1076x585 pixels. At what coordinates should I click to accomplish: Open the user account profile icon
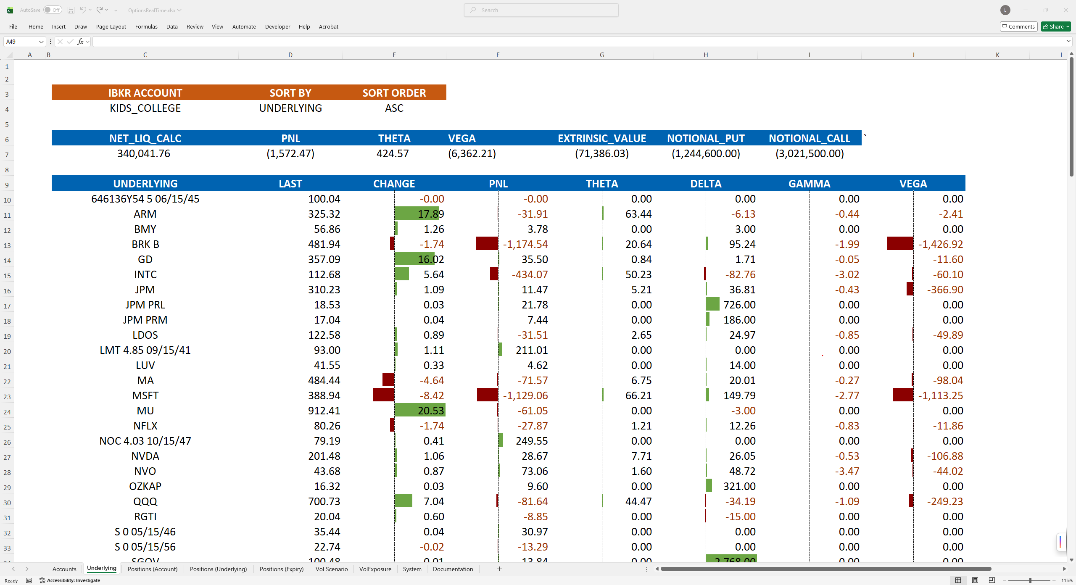tap(1005, 10)
